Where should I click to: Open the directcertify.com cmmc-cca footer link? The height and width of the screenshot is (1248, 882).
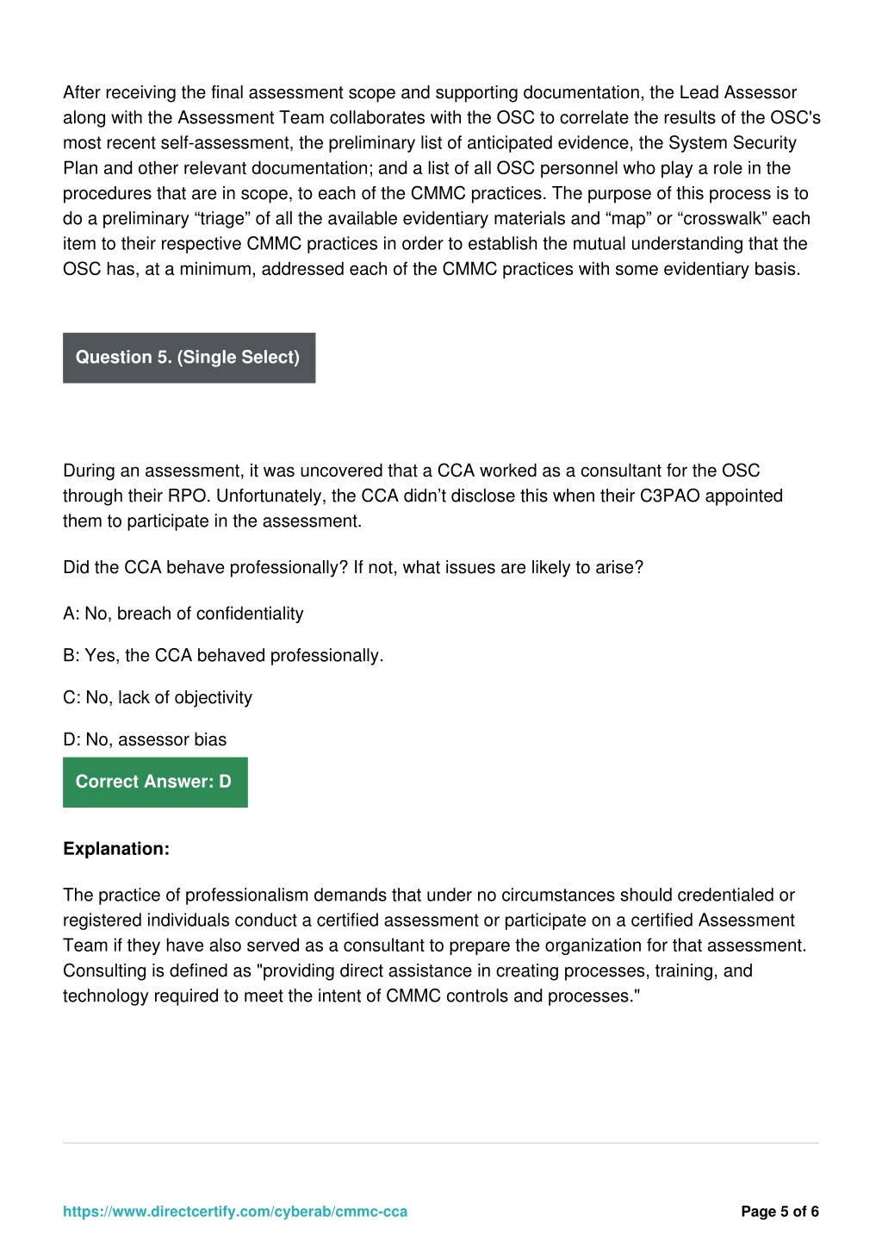[235, 1211]
